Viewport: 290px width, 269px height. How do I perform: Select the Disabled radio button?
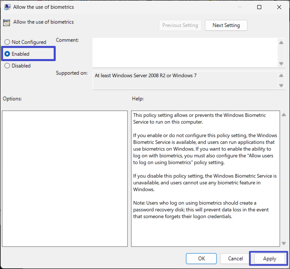coord(7,66)
